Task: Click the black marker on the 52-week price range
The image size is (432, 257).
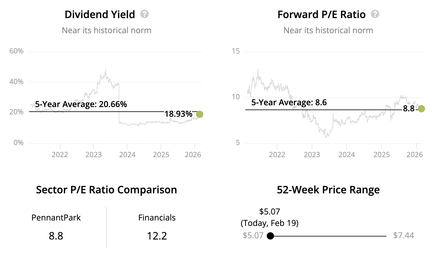Action: tap(270, 236)
